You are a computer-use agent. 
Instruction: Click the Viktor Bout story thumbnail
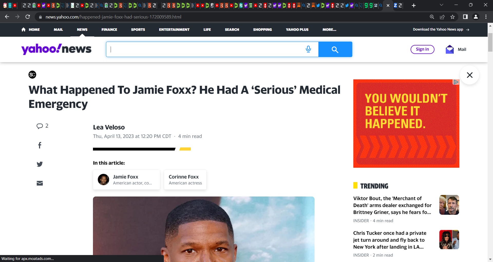point(449,205)
